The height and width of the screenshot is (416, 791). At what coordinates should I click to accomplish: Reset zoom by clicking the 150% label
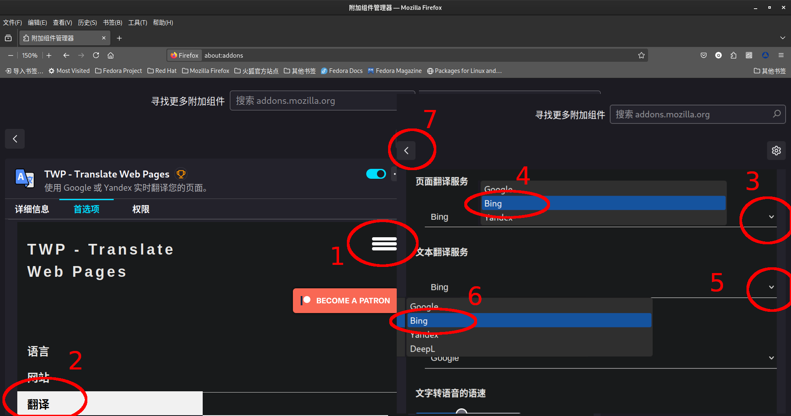(x=30, y=55)
